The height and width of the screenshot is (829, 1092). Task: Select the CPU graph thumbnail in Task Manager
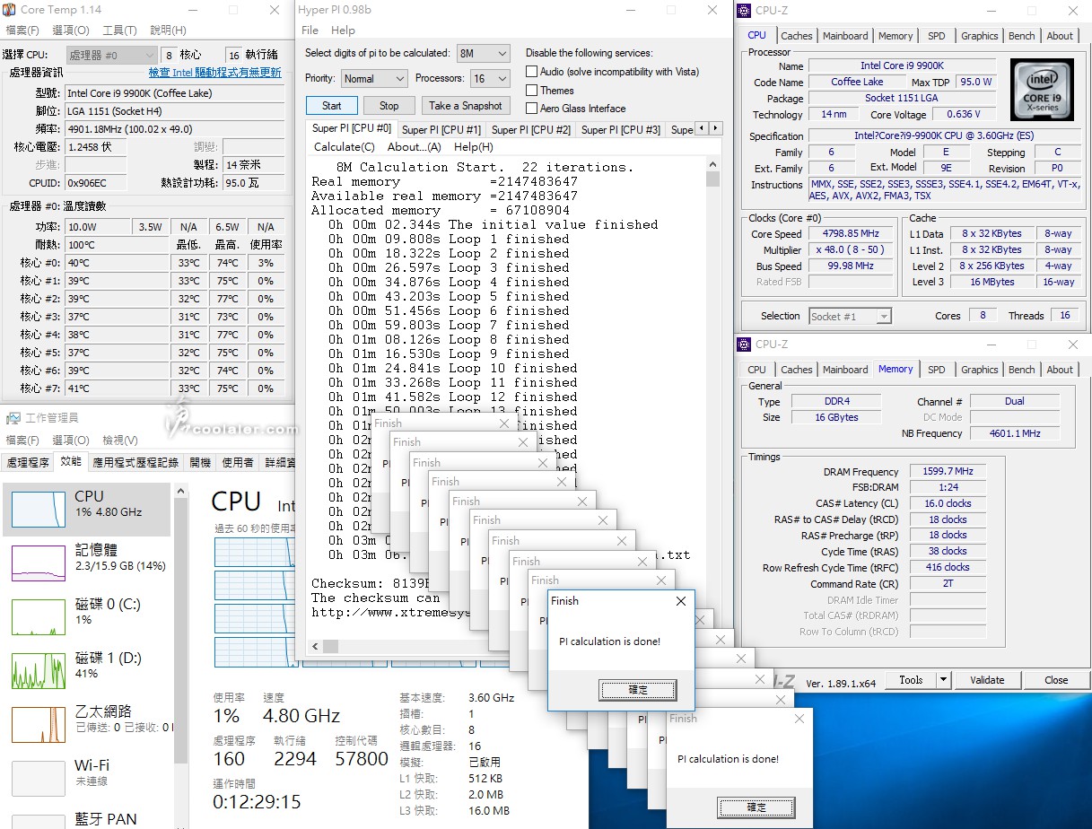[x=38, y=509]
